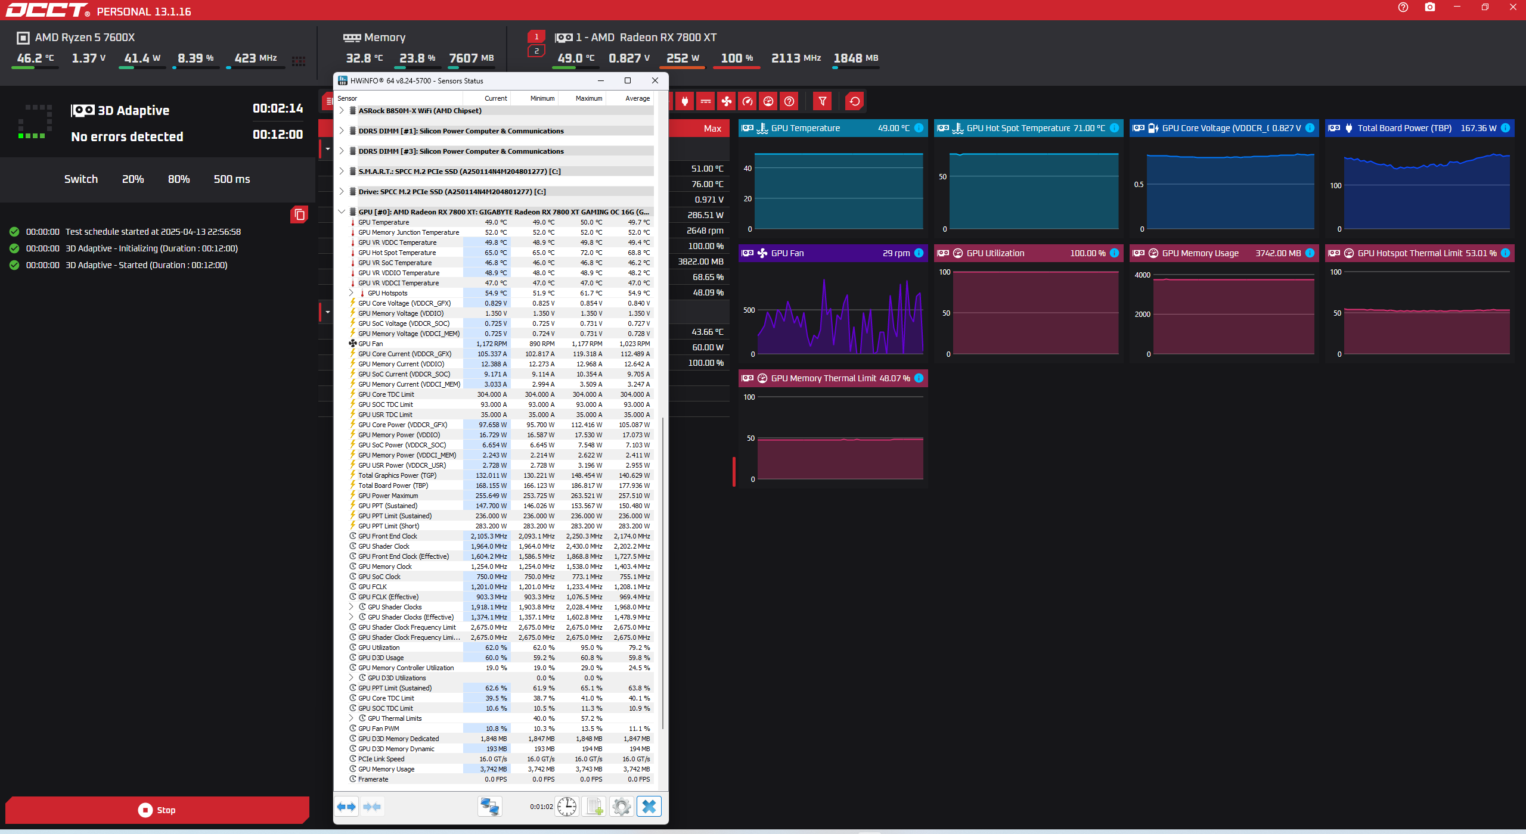This screenshot has width=1526, height=834.
Task: Click the question-mark filter icon in OCCT toolbar
Action: pyautogui.click(x=789, y=101)
